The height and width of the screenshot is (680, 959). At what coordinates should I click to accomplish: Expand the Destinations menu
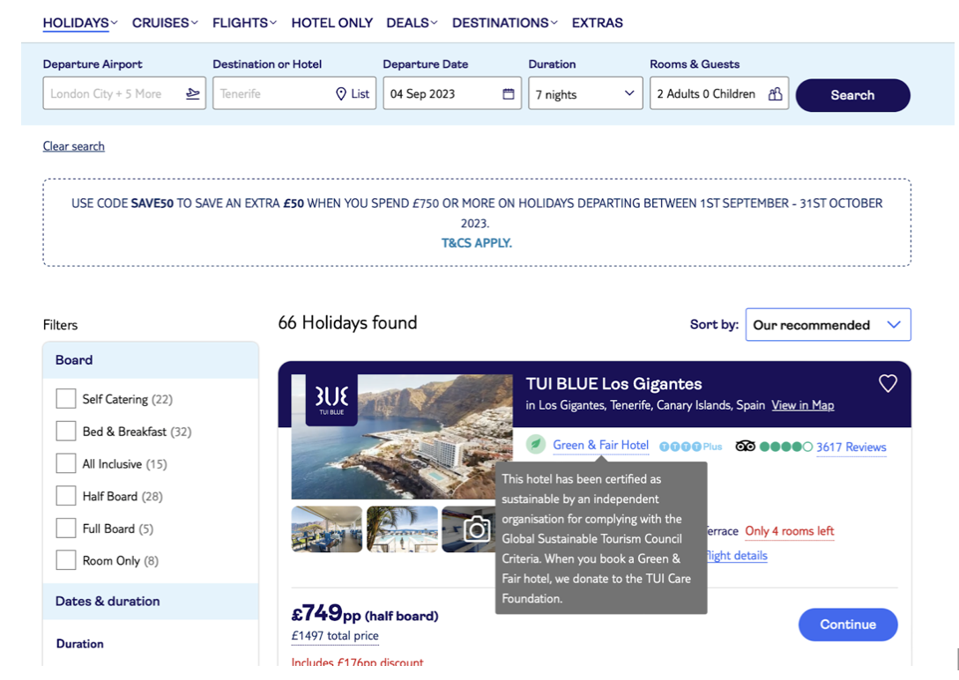[505, 23]
